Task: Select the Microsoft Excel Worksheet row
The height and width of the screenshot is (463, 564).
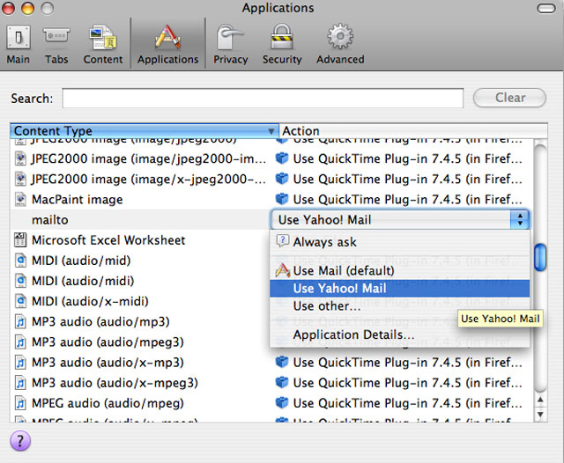Action: click(140, 240)
